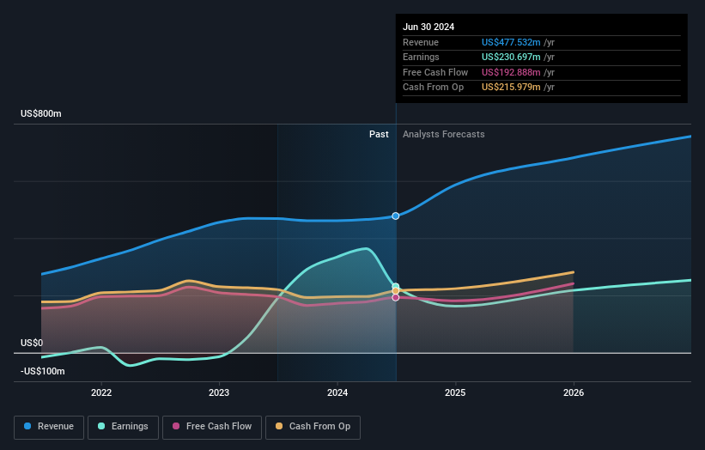This screenshot has height=450, width=705.
Task: Click the 2026 x-axis label
Action: 574,392
